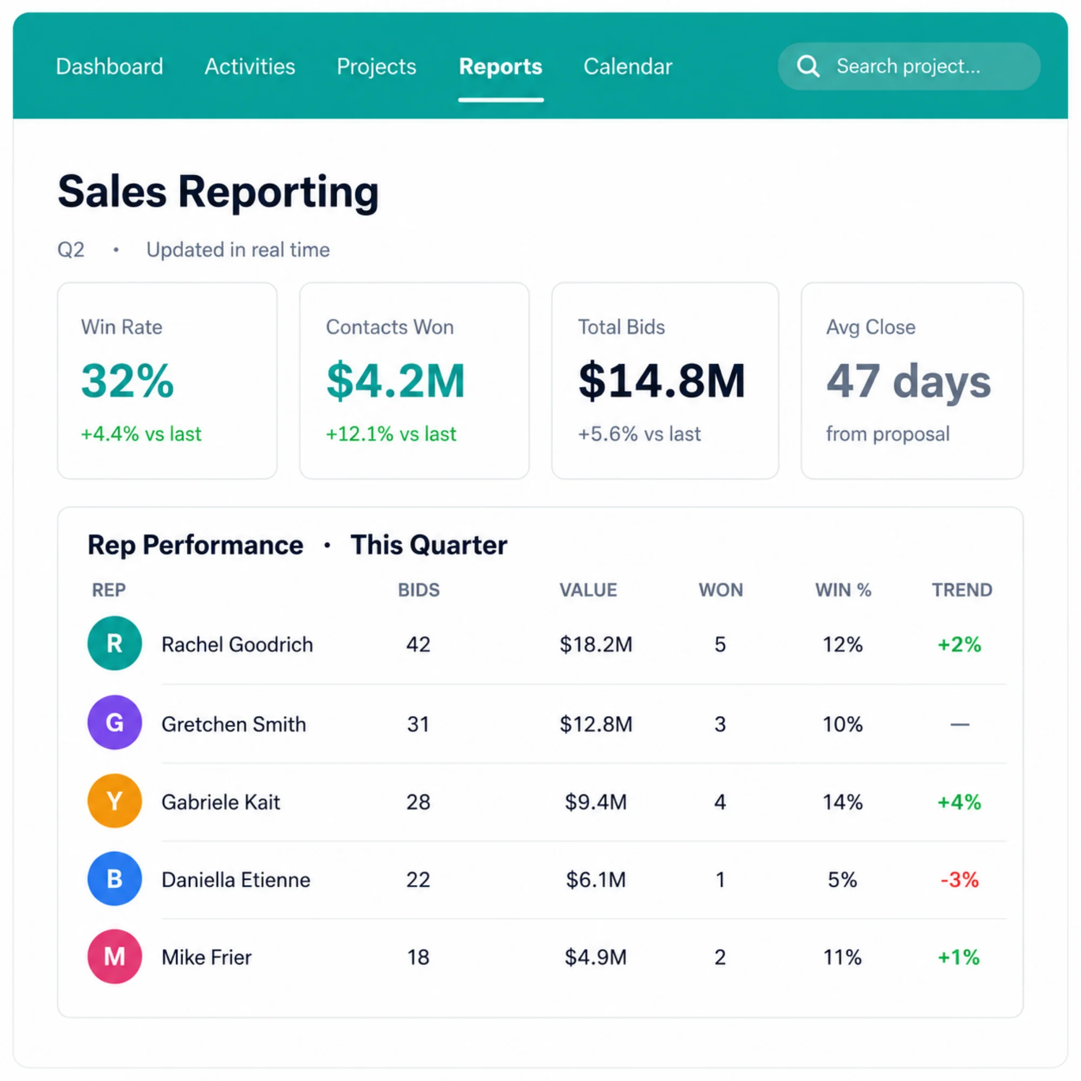Click 'from proposal' under Avg Close
The height and width of the screenshot is (1081, 1081).
pos(888,434)
